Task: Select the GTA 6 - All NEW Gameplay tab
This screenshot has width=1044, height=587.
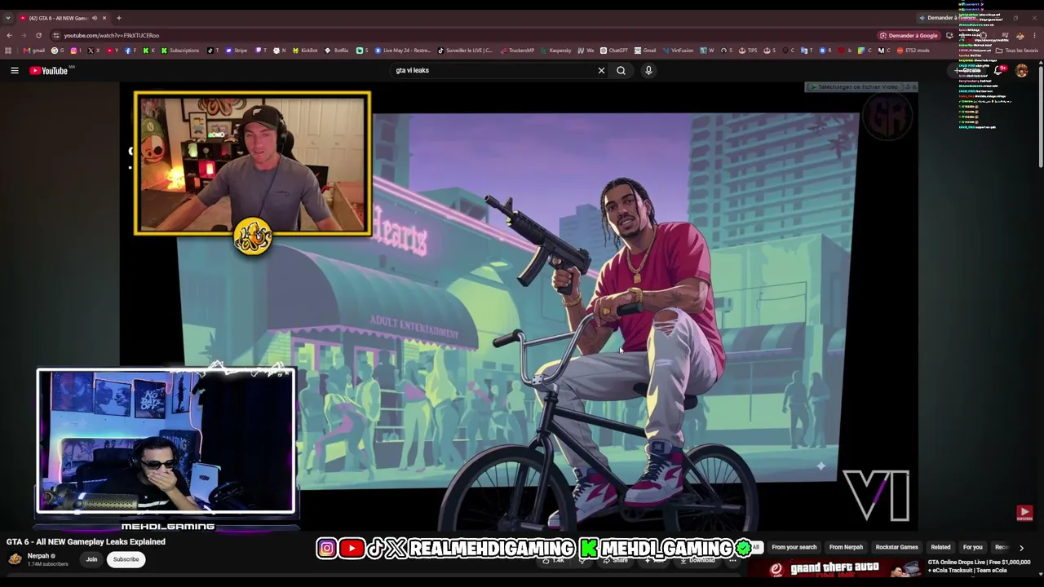Action: pos(64,18)
